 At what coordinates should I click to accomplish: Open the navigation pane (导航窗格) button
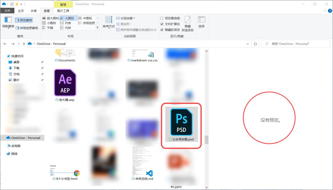click(8, 22)
